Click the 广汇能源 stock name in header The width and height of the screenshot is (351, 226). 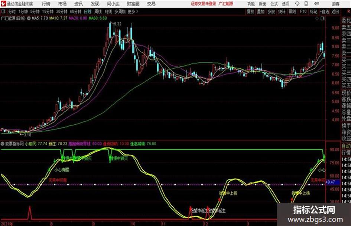226,4
